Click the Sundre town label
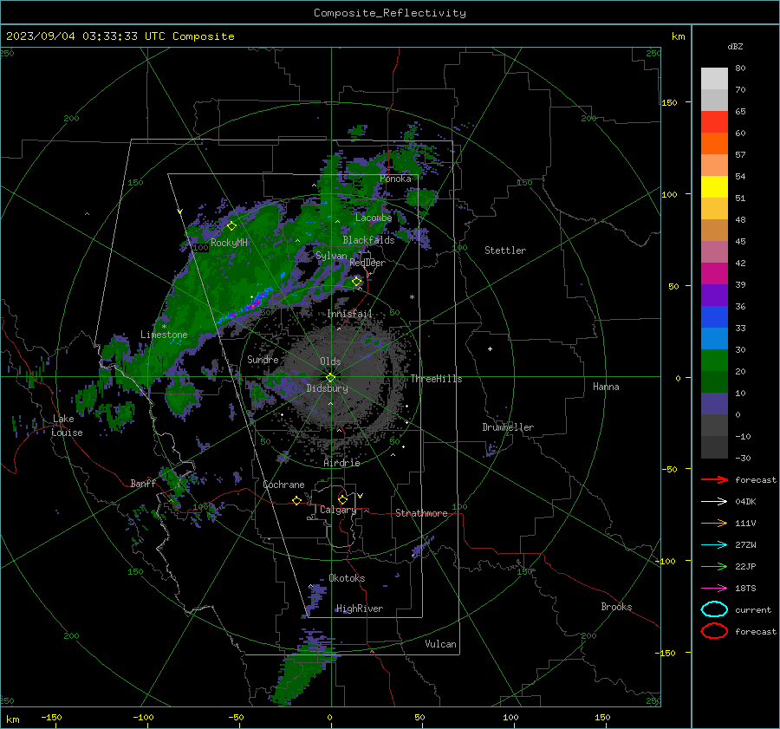The width and height of the screenshot is (780, 729). pyautogui.click(x=263, y=359)
